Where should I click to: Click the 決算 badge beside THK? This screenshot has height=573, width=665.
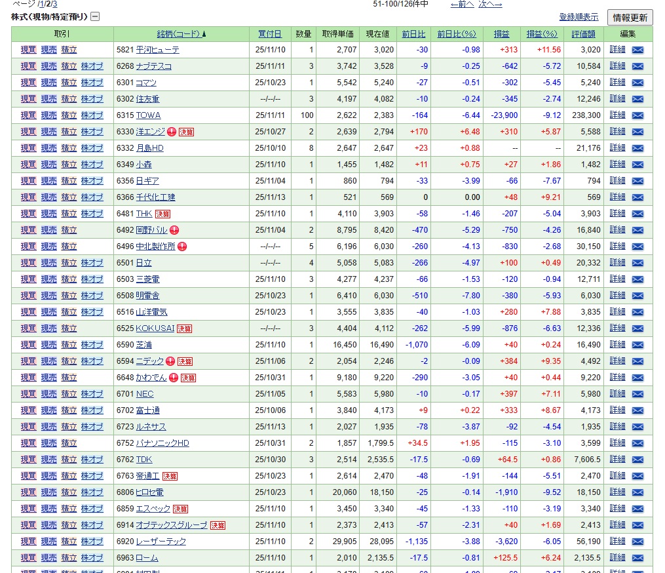coord(162,214)
